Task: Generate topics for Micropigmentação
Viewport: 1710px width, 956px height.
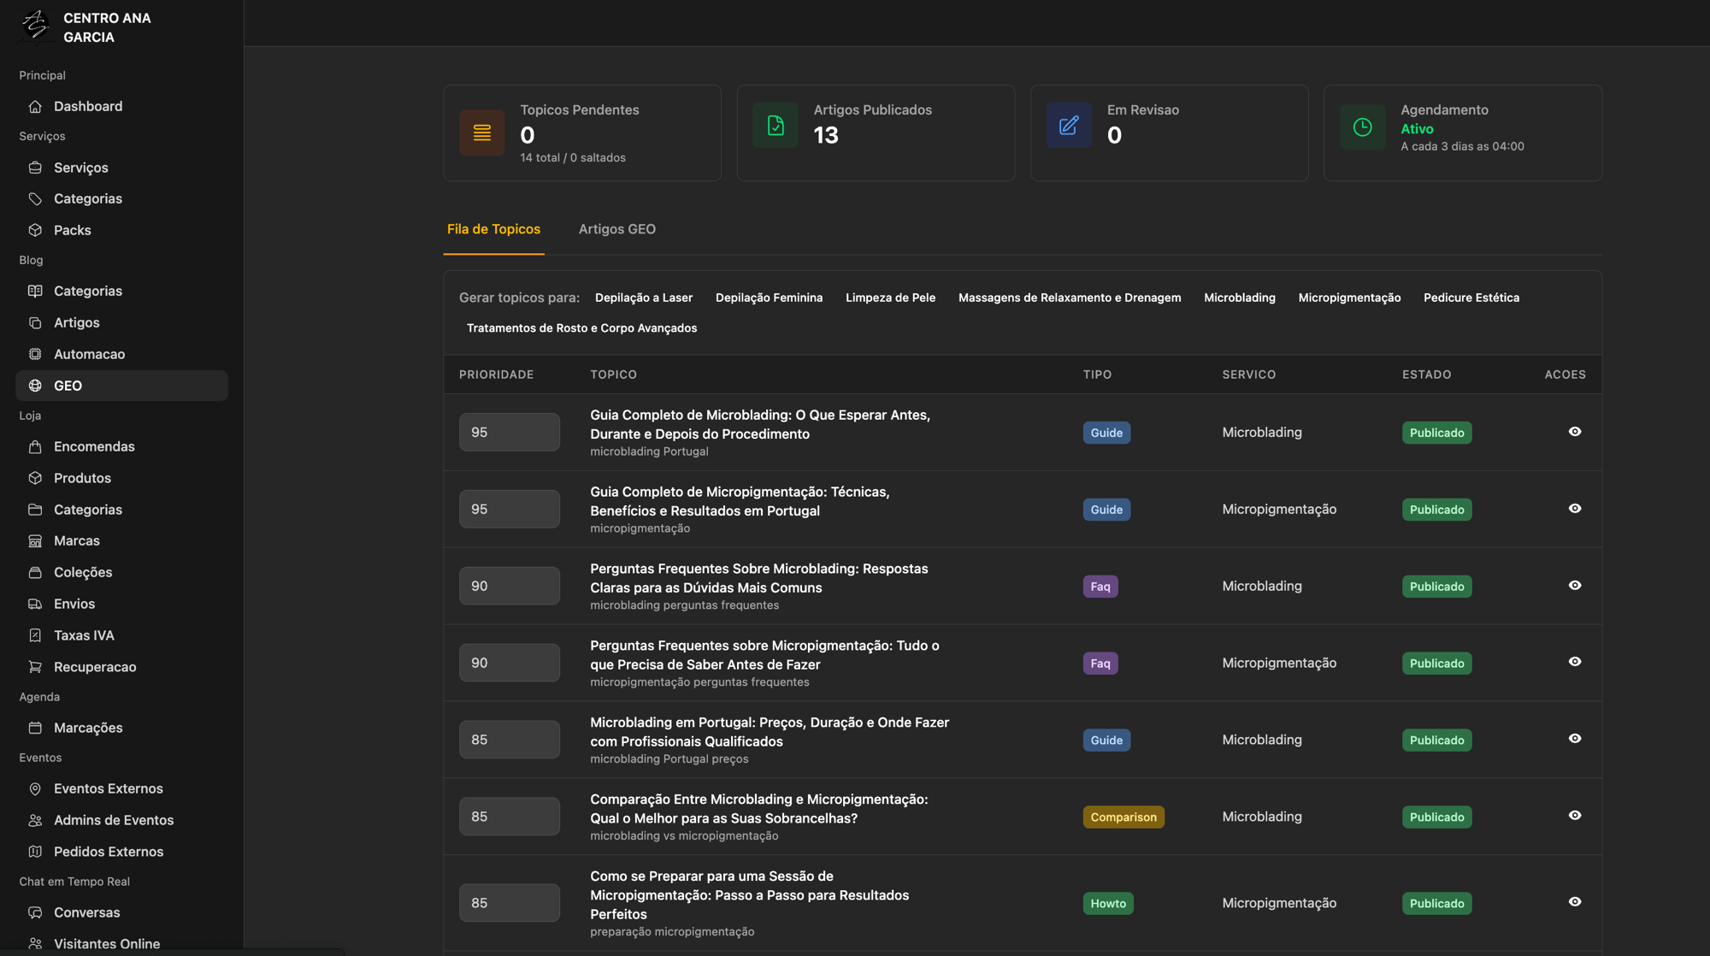Action: pos(1349,298)
